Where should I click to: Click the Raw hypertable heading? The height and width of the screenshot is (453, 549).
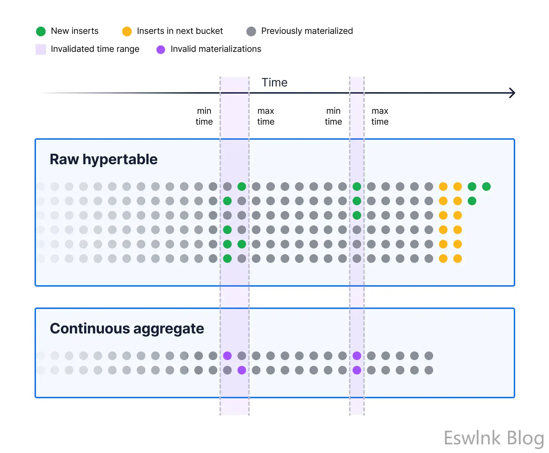pyautogui.click(x=104, y=159)
